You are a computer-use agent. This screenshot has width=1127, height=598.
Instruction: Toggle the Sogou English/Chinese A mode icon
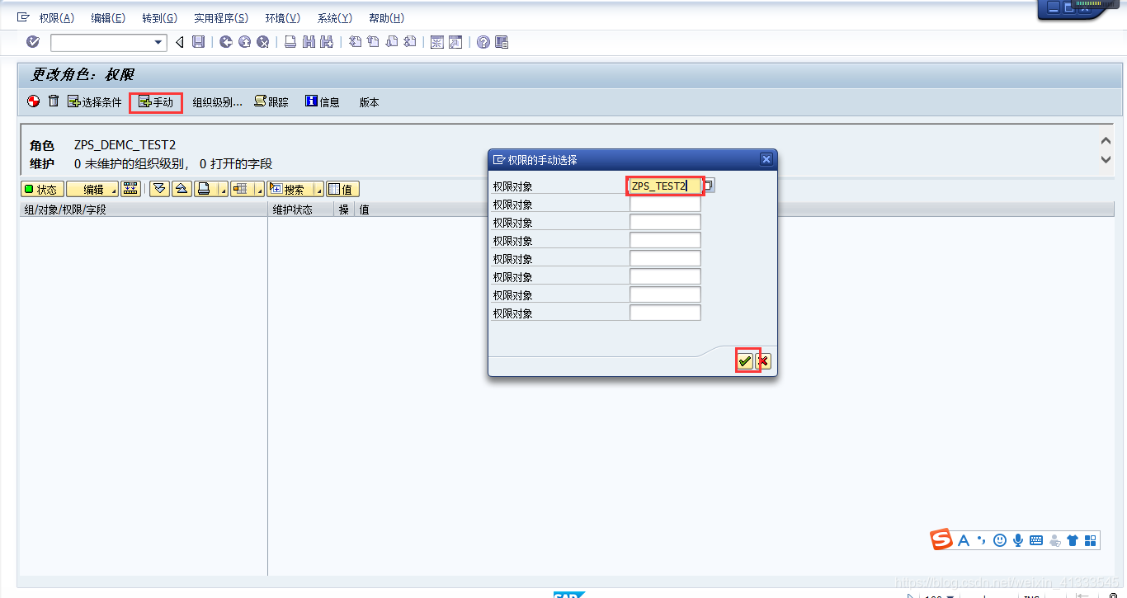(964, 540)
